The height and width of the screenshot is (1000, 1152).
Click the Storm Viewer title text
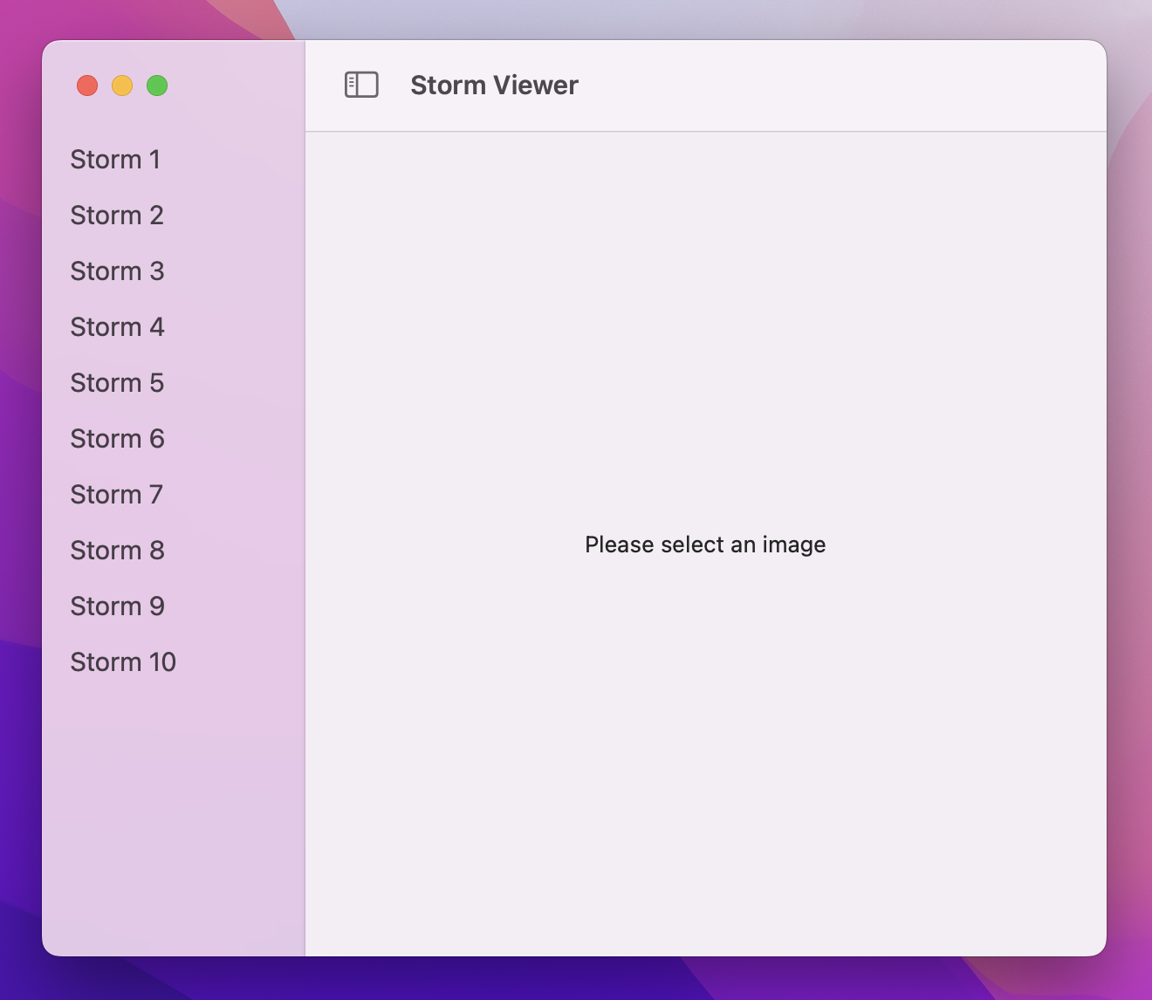tap(494, 85)
